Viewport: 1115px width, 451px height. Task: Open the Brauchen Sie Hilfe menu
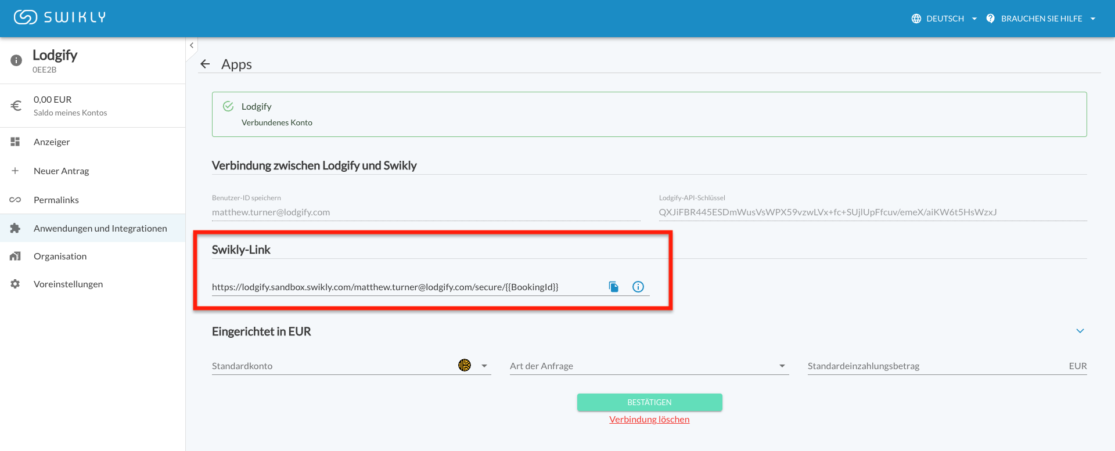pyautogui.click(x=1042, y=19)
